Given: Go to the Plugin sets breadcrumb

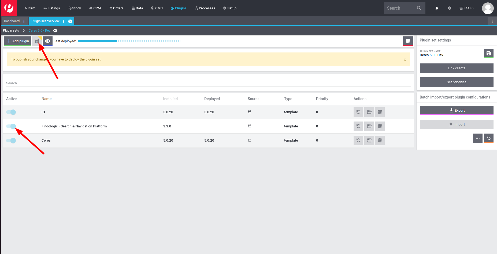Looking at the screenshot, I should point(11,31).
